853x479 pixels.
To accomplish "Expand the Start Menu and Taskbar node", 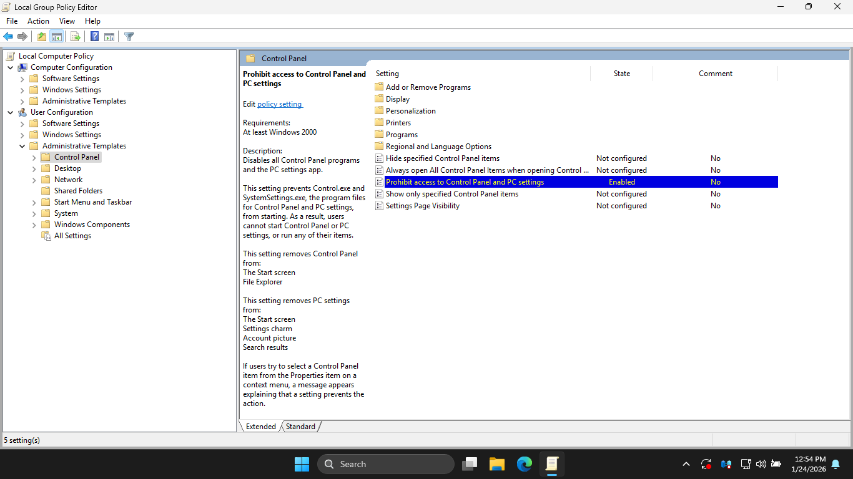I will click(x=34, y=202).
